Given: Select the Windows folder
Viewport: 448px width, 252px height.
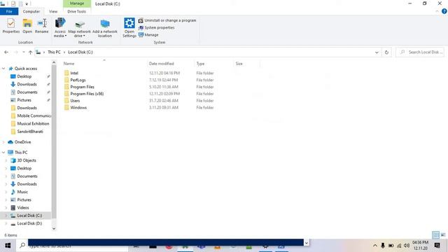Looking at the screenshot, I should click(x=78, y=107).
